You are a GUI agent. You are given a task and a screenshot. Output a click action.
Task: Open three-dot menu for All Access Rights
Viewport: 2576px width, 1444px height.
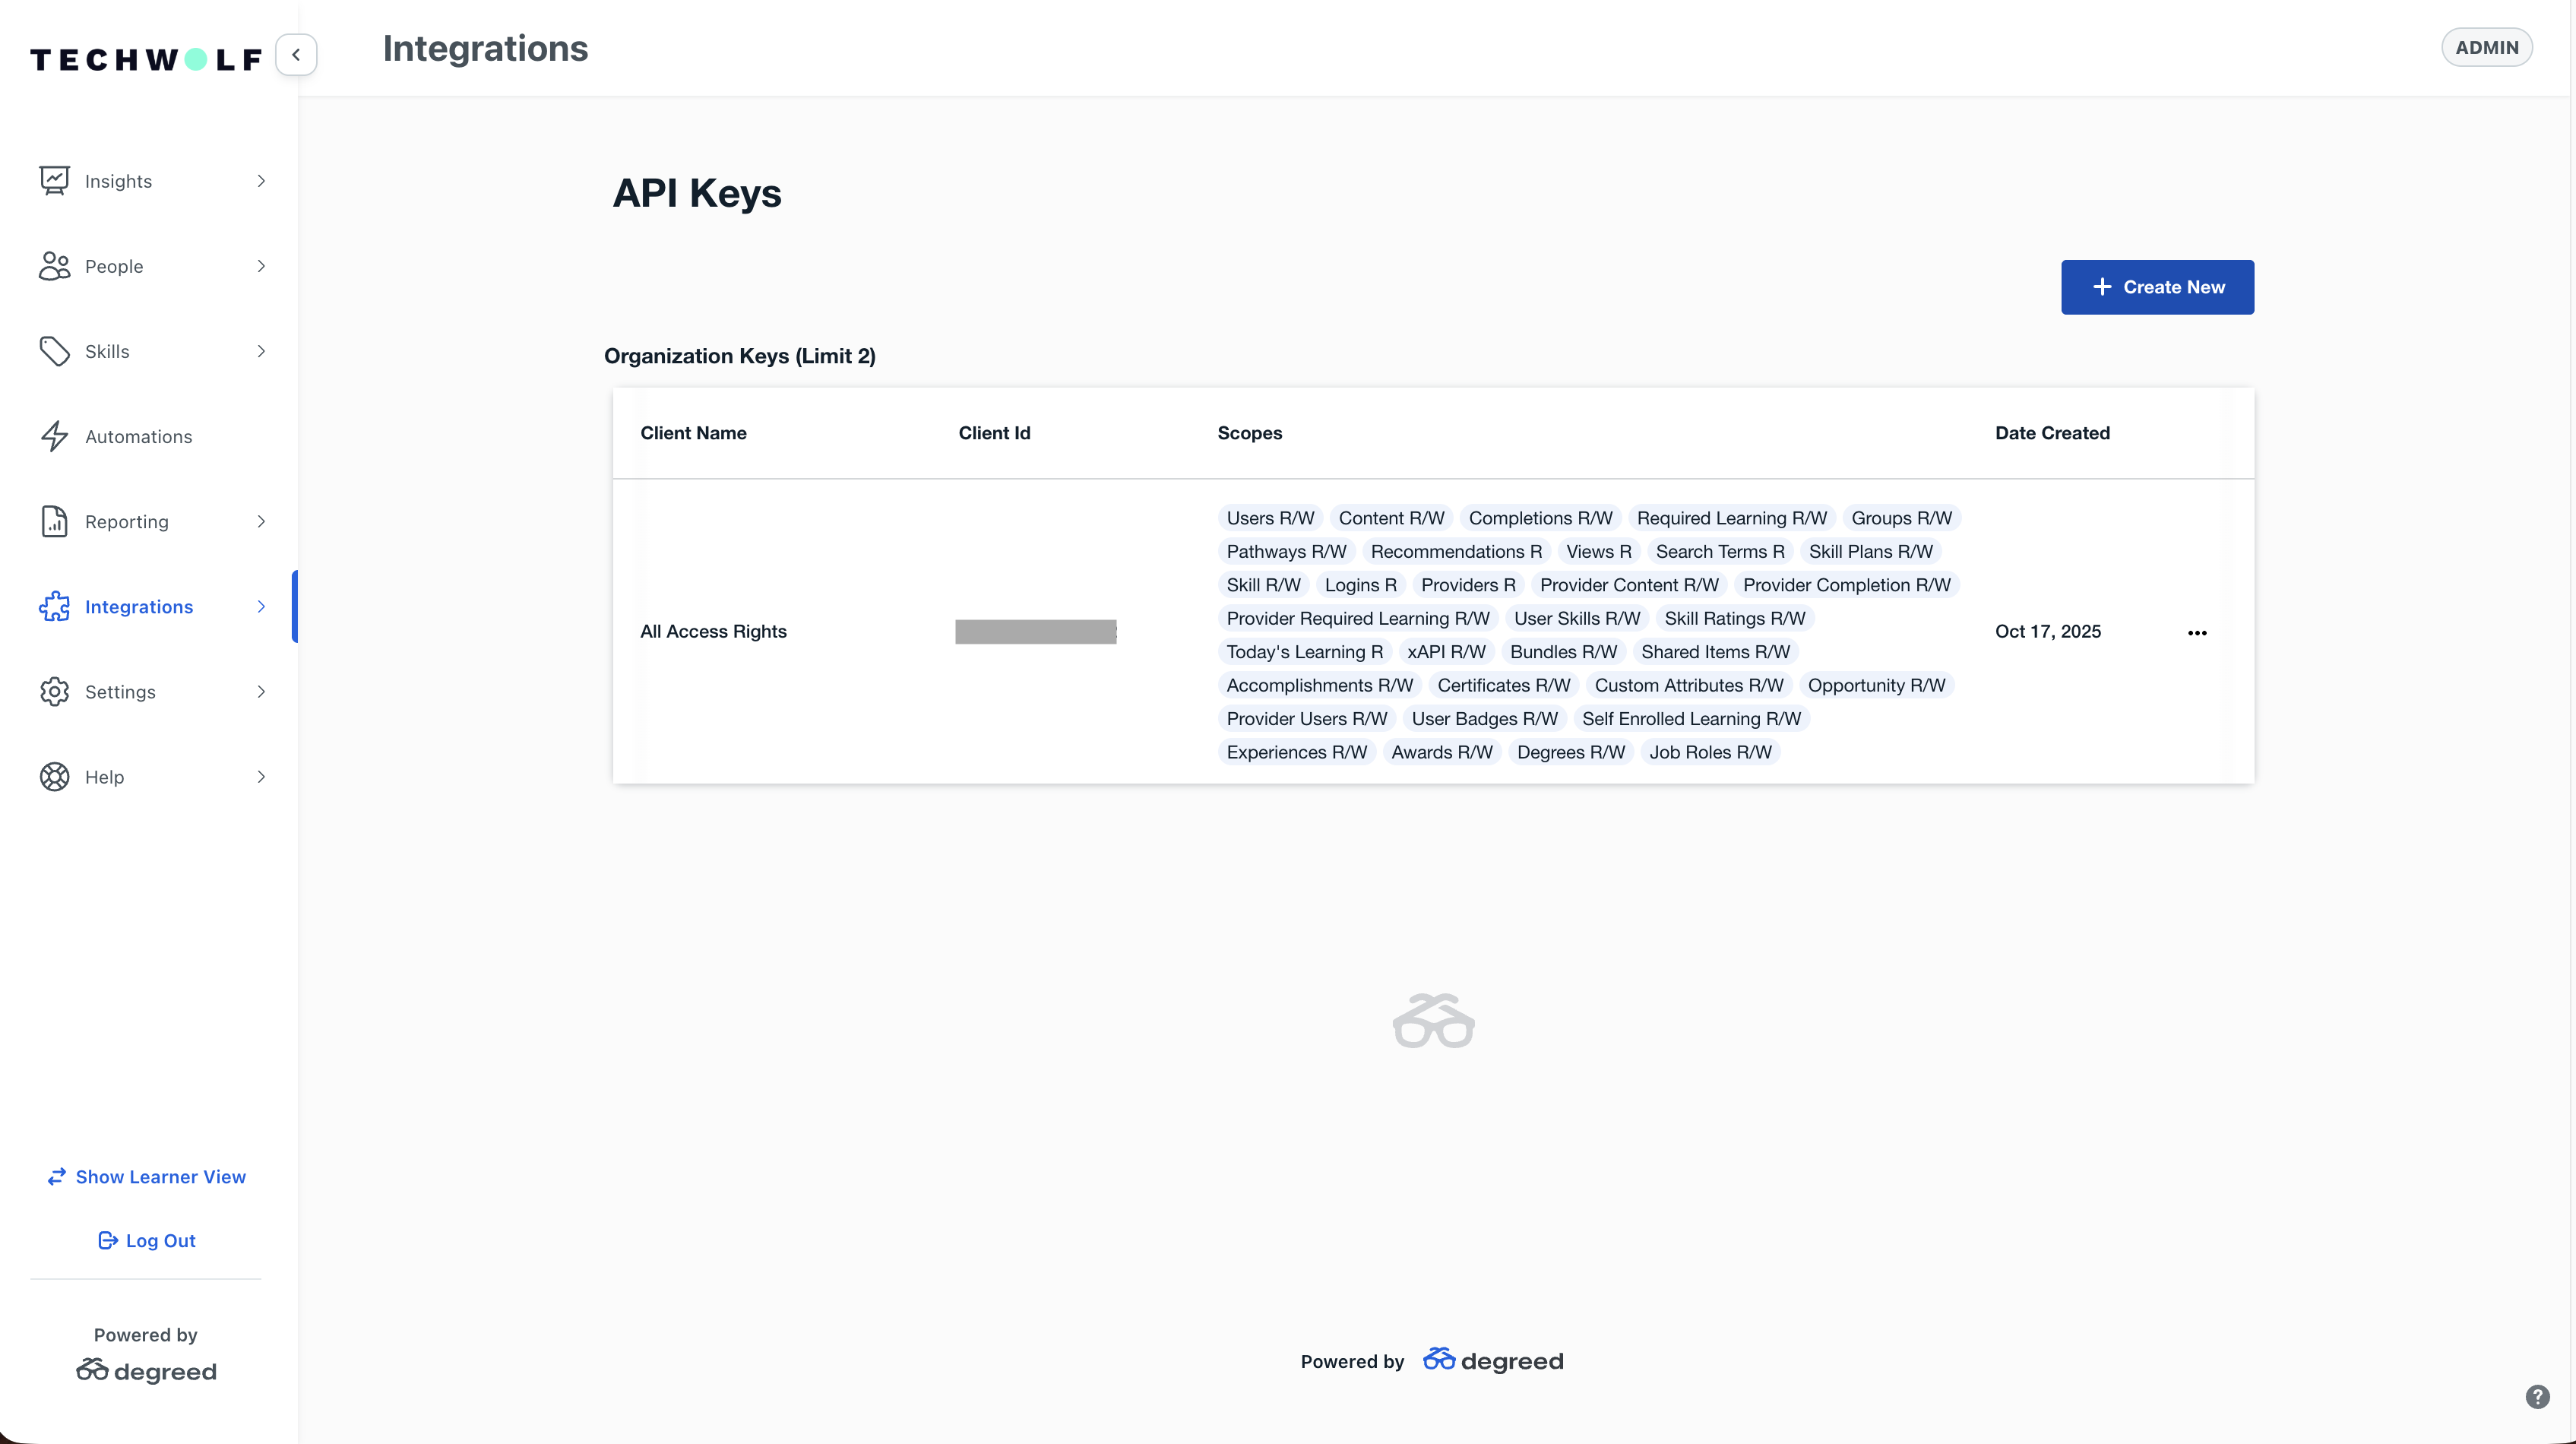(2196, 633)
